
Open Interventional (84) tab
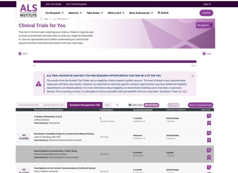29,105
